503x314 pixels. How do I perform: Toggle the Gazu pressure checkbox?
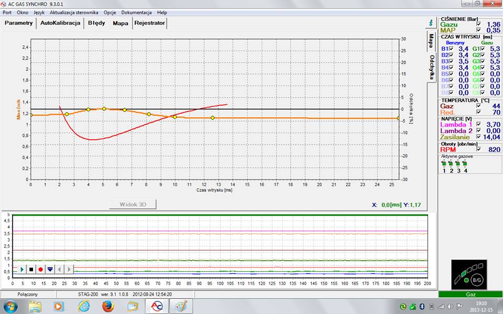click(478, 24)
